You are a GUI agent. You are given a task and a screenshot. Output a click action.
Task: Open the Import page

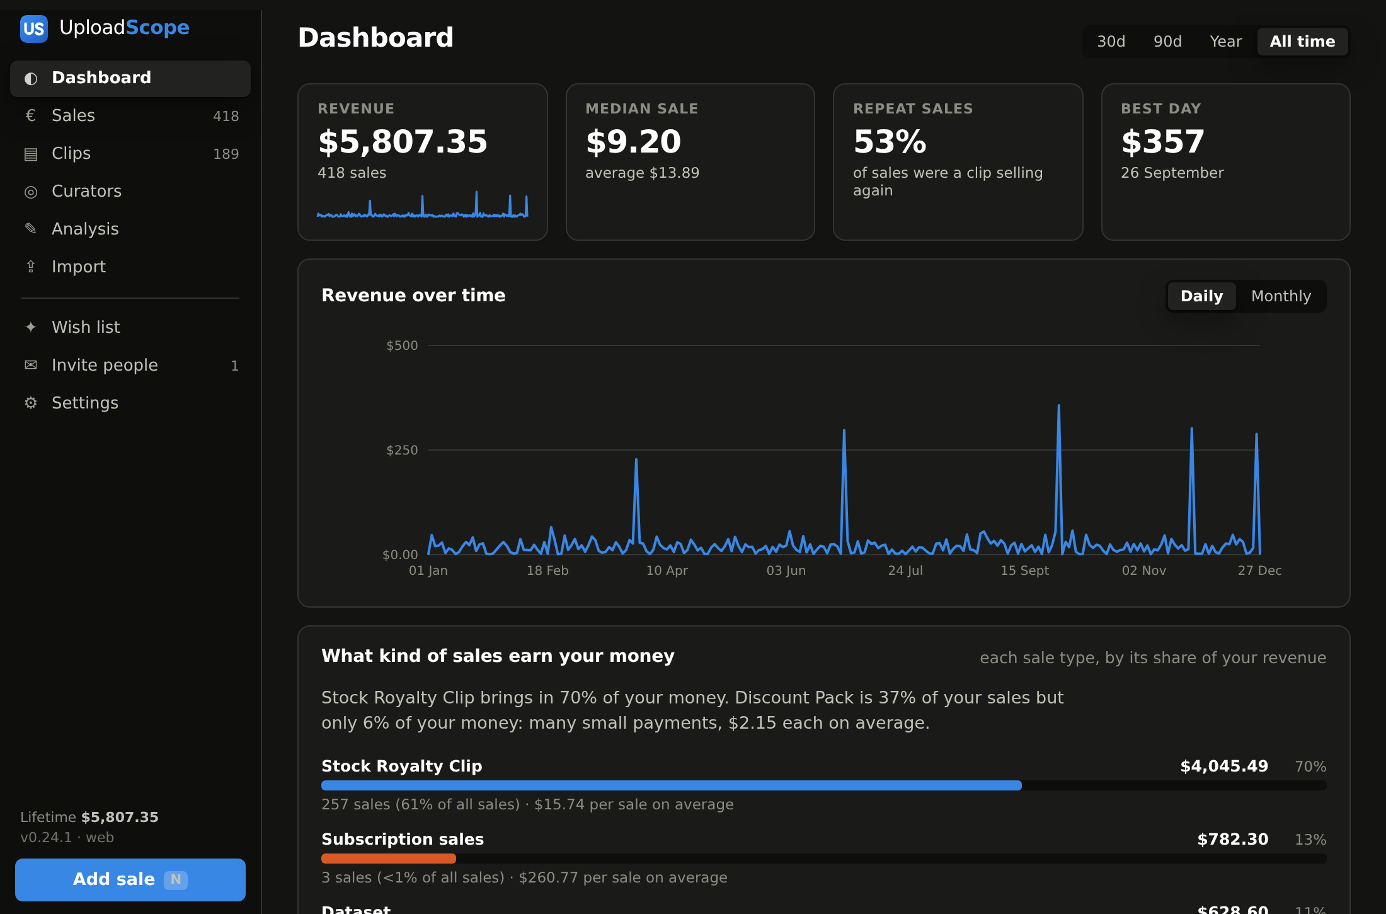point(130,267)
